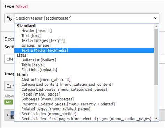Click the dropdown list scroll up arrow
Image resolution: width=165 pixels, height=128 pixels.
tap(156, 27)
